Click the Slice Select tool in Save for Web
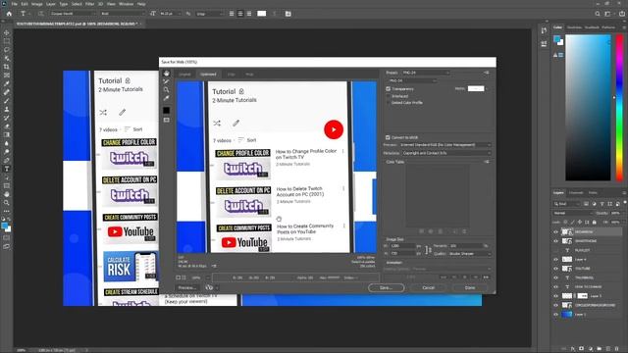 166,81
